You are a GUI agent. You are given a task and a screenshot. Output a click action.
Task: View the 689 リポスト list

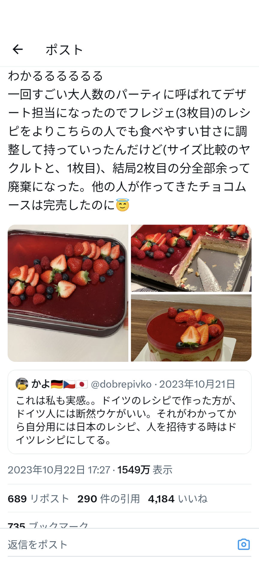point(38,499)
